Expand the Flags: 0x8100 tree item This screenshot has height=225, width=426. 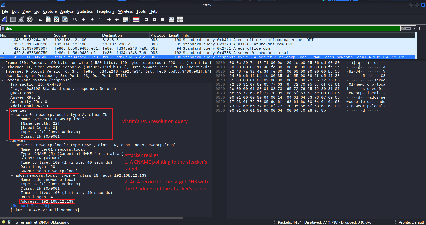[x=7, y=89]
